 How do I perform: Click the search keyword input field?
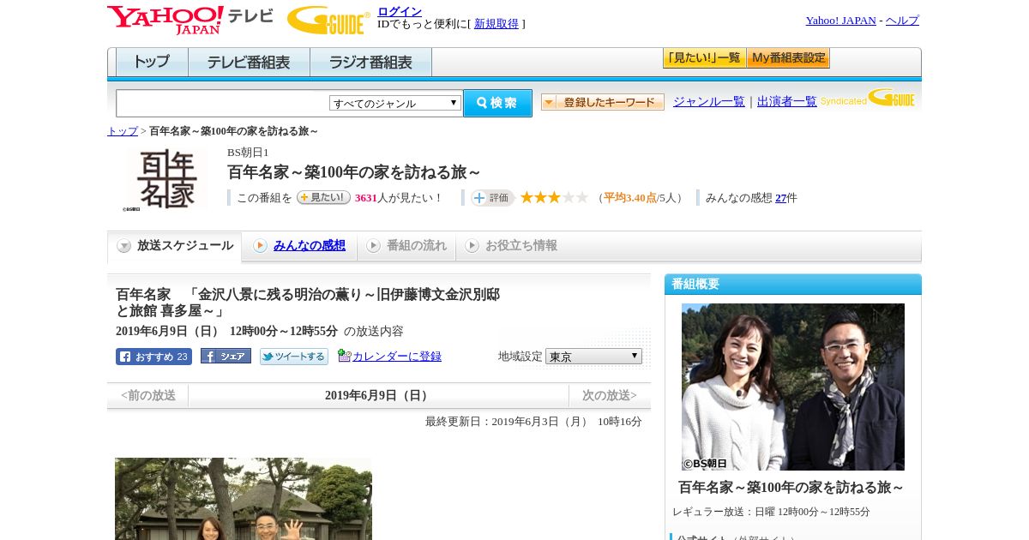click(x=223, y=103)
